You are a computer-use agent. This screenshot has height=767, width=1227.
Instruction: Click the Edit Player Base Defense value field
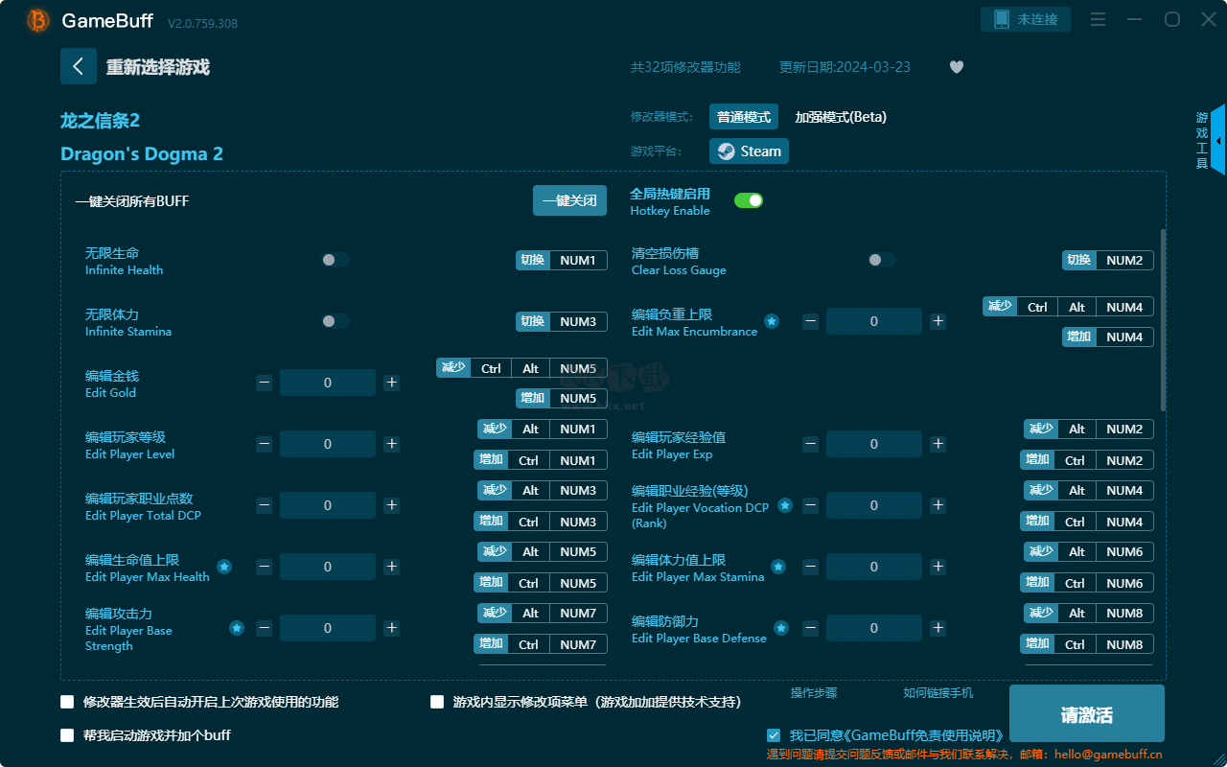click(874, 628)
